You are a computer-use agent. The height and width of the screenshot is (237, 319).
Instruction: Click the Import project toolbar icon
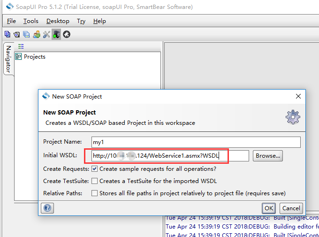click(16, 34)
